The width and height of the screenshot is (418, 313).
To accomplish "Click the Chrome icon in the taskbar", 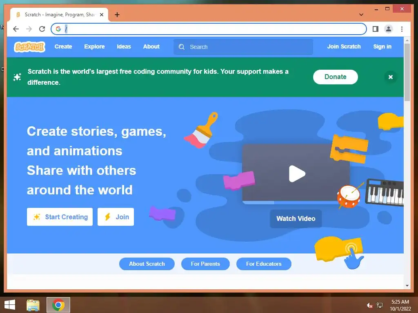I will coord(58,305).
